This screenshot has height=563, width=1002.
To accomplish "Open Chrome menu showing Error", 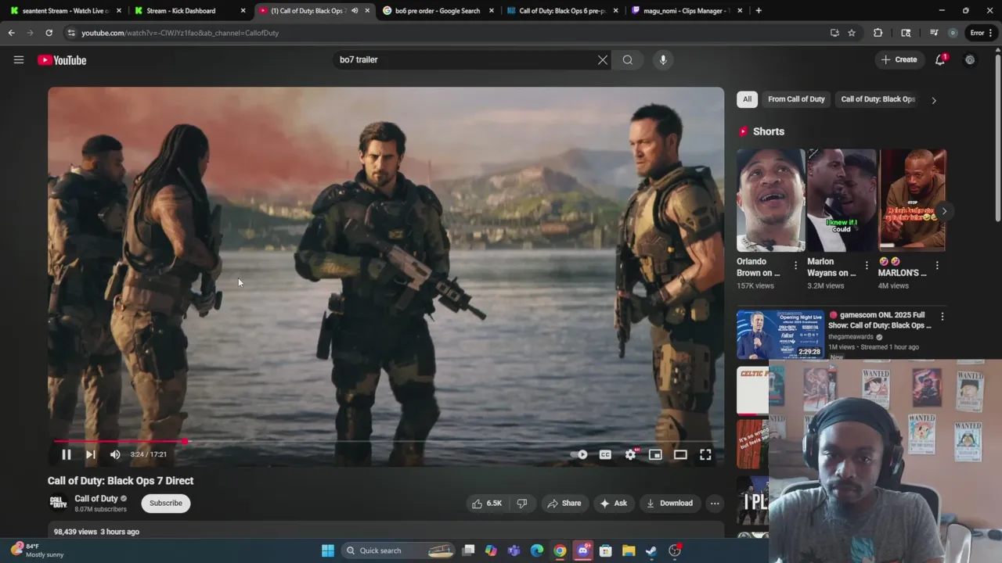I will pyautogui.click(x=982, y=33).
